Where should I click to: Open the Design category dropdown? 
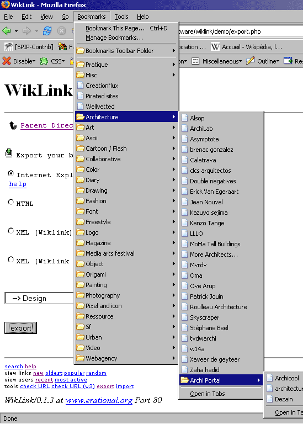[x=39, y=298]
